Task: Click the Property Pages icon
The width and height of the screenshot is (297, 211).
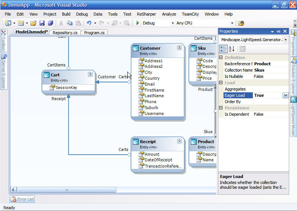Action: point(242,49)
